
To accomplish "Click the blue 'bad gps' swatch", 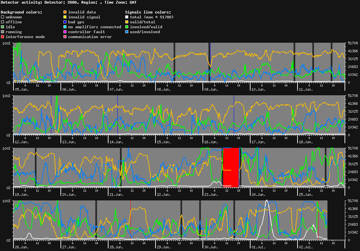I will tap(65, 22).
